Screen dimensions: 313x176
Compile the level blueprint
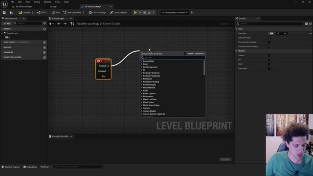tap(24, 13)
